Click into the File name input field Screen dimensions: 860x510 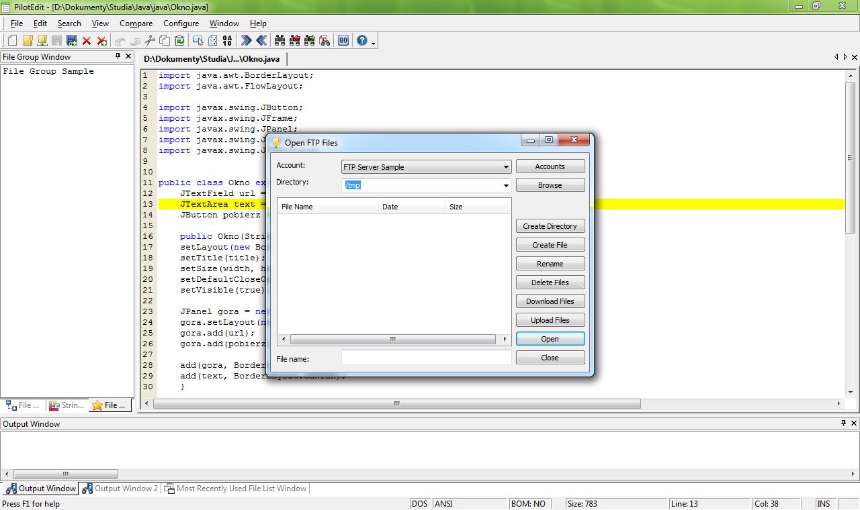coord(427,358)
